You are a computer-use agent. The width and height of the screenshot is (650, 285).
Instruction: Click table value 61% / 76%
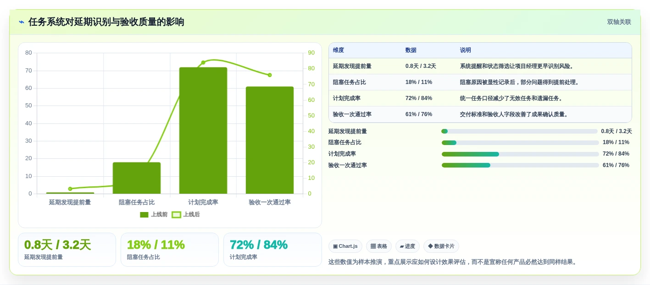419,115
